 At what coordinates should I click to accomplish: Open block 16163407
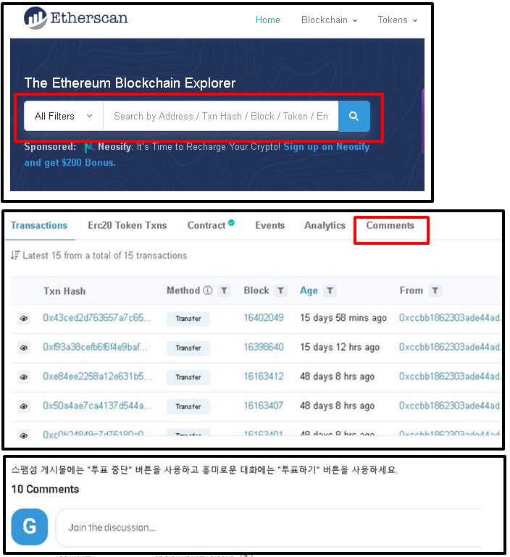[x=264, y=406]
